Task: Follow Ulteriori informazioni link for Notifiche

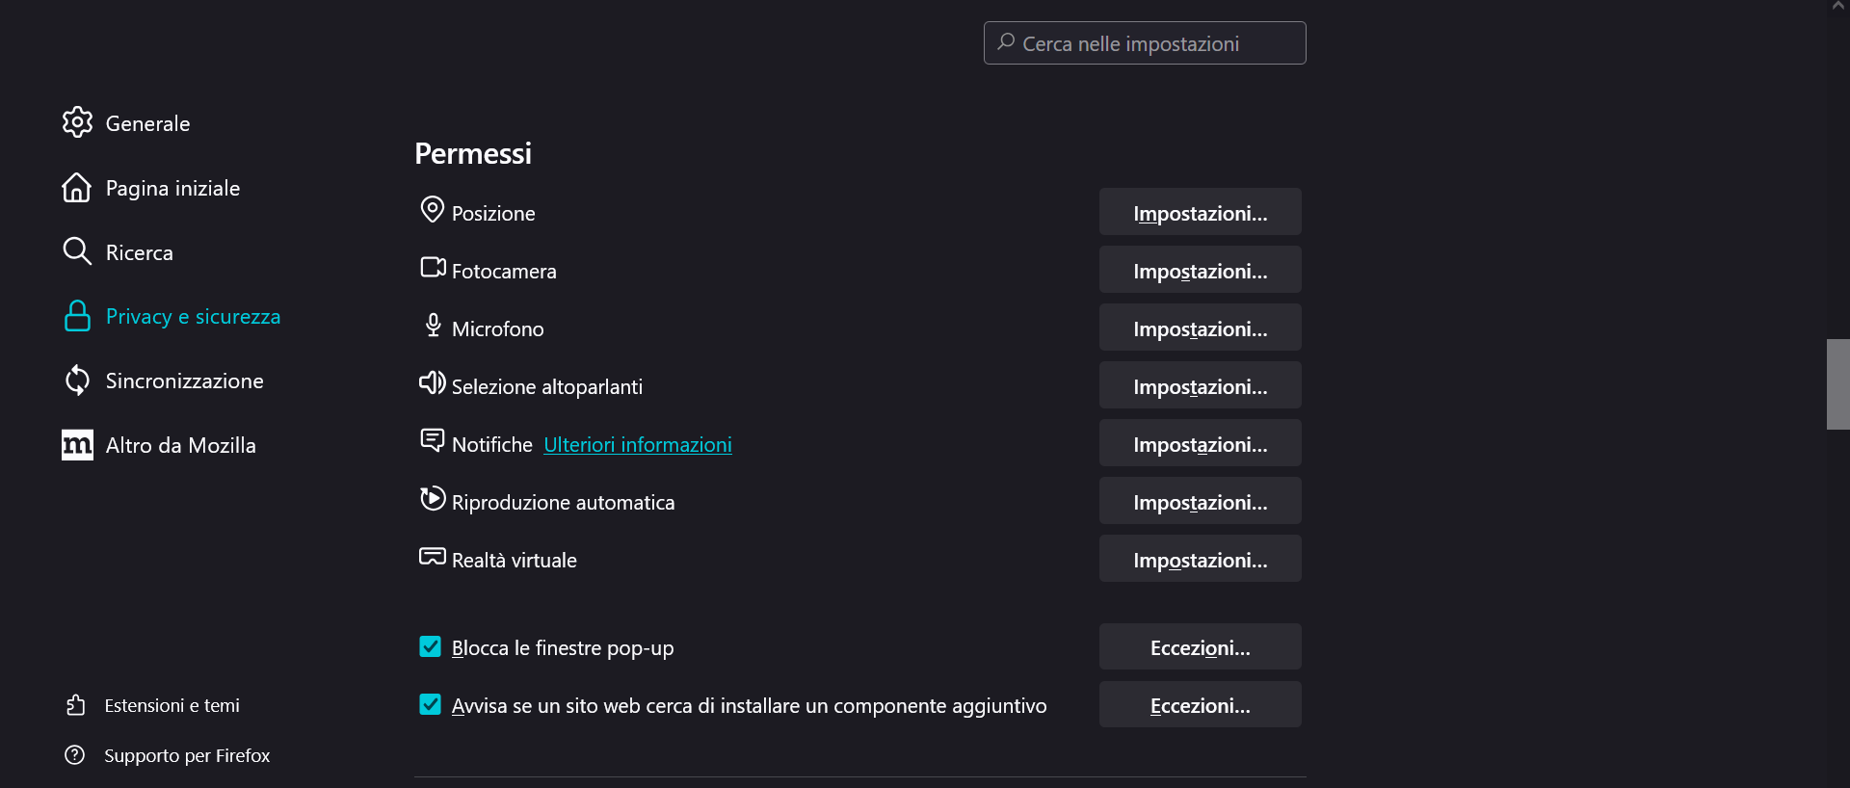Action: point(638,444)
